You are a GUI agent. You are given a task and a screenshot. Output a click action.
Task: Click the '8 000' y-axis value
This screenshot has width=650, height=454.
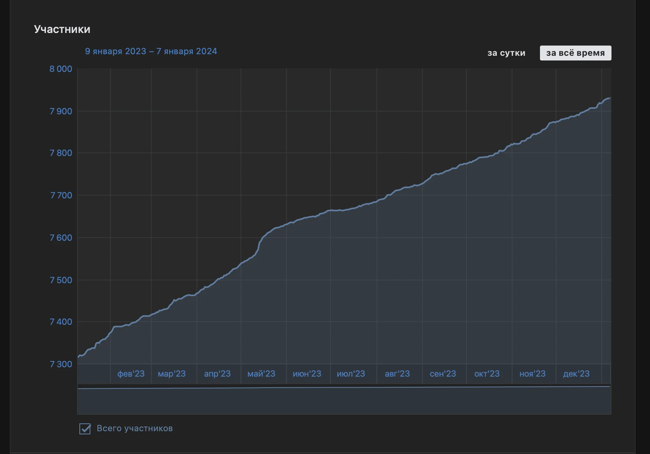pos(61,69)
